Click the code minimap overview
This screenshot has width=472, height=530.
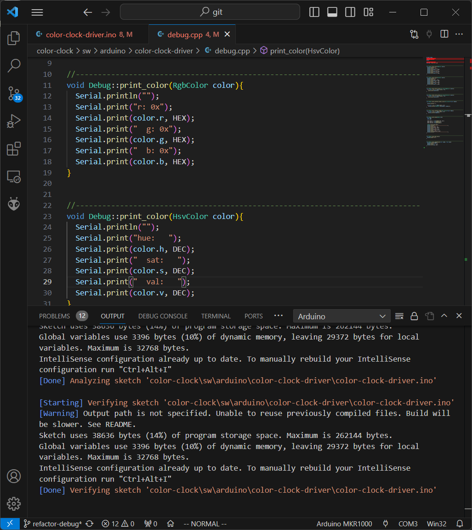point(444,101)
